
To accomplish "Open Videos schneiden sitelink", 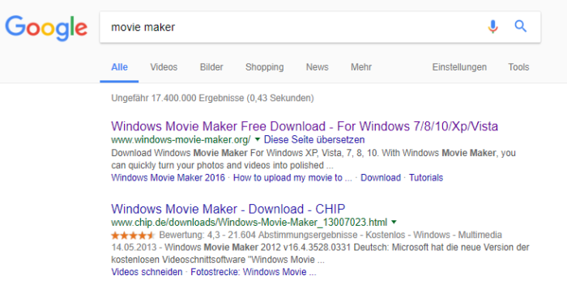I will [x=147, y=272].
